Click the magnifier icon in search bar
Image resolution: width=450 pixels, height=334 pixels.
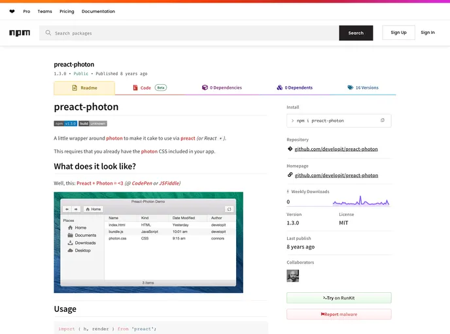coord(48,33)
